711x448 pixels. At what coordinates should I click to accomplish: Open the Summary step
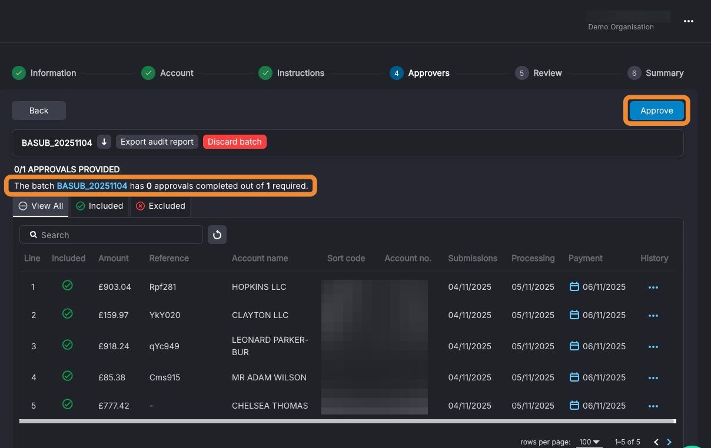pos(656,73)
